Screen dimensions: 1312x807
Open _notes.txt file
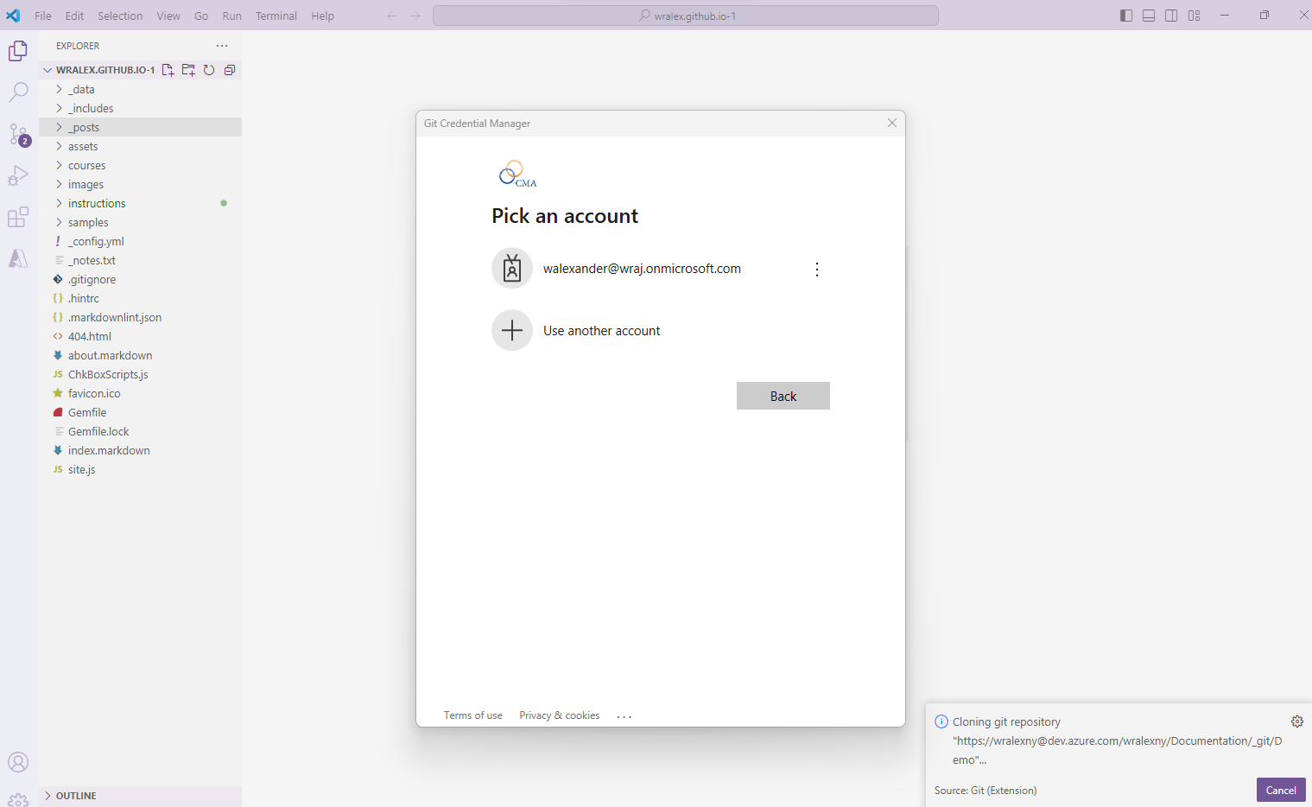(141, 260)
